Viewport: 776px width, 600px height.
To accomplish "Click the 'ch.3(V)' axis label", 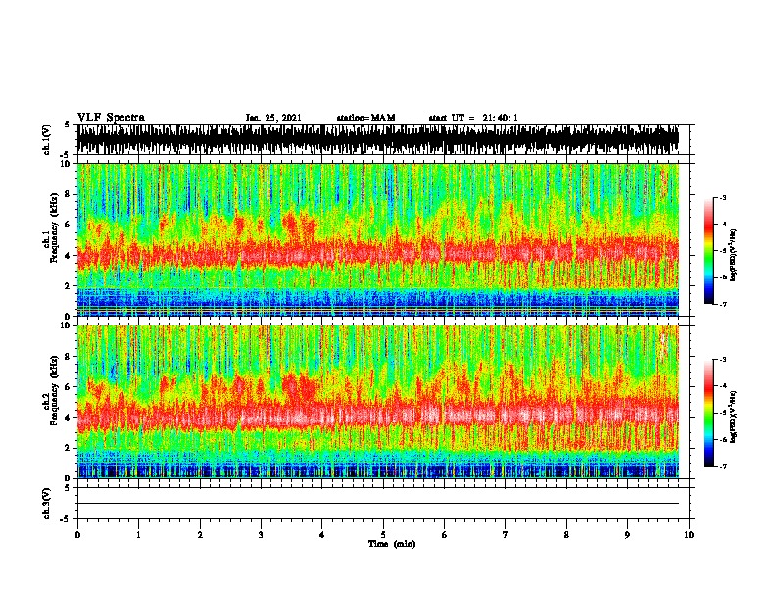I will pos(47,504).
